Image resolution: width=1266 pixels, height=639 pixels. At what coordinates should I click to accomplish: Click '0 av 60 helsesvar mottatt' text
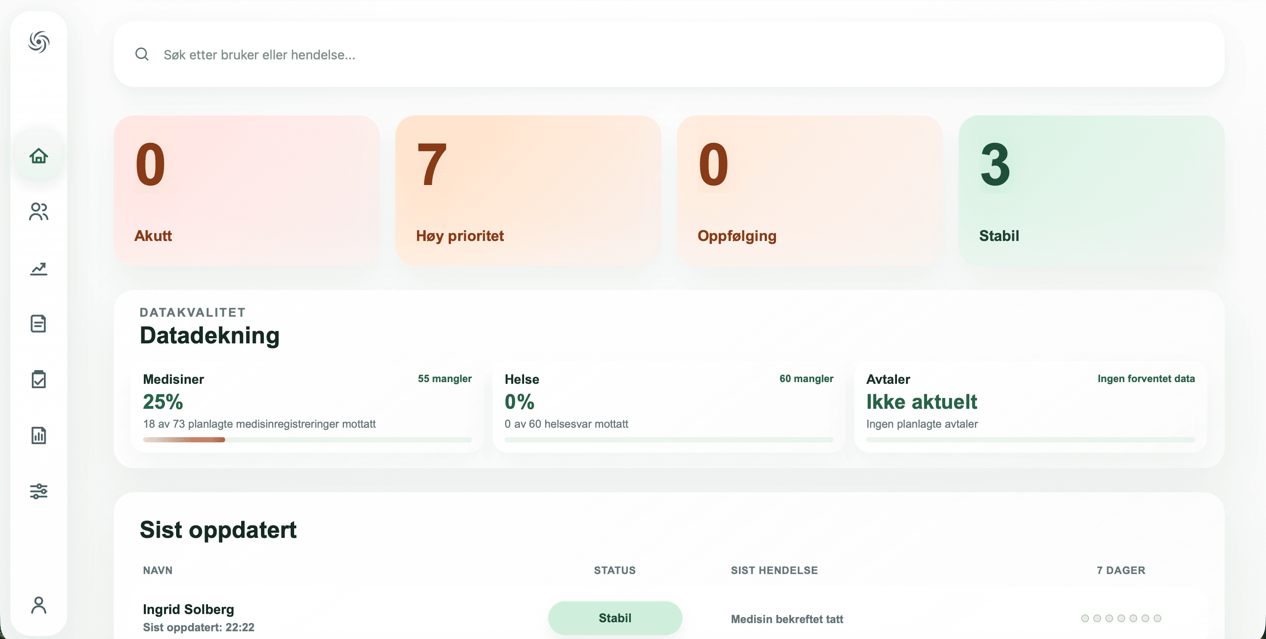coord(566,424)
